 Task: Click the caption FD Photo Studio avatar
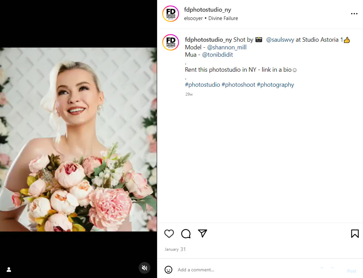[170, 42]
